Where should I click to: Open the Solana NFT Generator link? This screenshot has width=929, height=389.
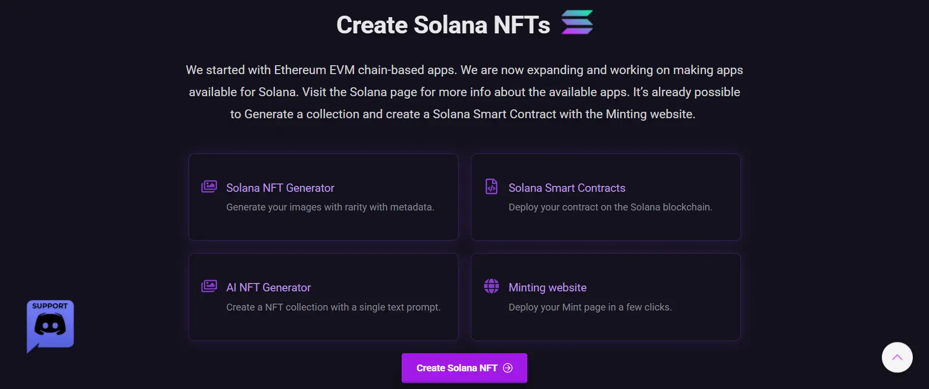[280, 188]
